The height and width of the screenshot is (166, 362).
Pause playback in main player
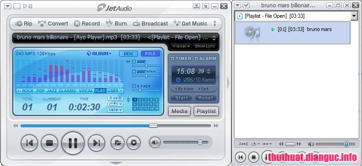(73, 143)
